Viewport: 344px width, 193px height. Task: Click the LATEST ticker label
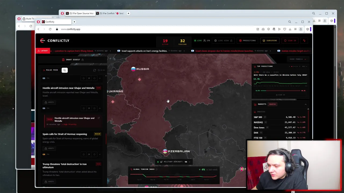tap(43, 51)
